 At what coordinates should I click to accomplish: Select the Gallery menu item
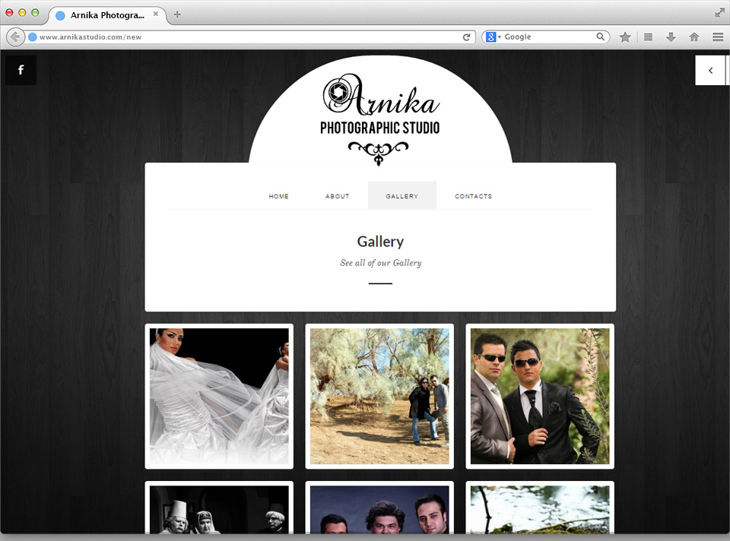coord(401,196)
